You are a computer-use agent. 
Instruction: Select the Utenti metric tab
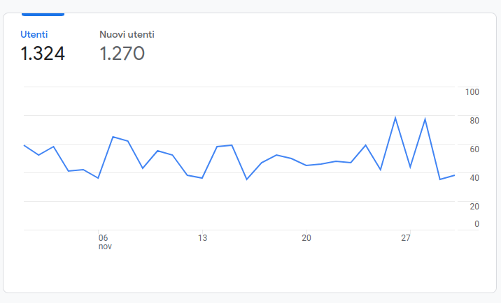34,34
